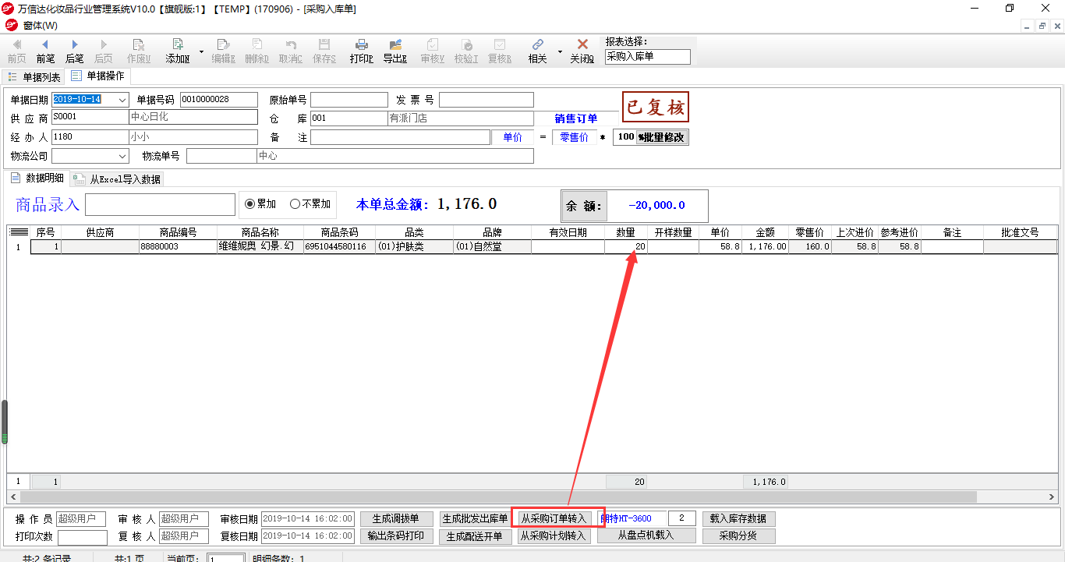Click grid selector icon in table header corner
Viewport: 1065px width, 562px height.
tap(19, 232)
